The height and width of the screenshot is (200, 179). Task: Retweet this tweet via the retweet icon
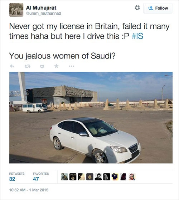pyautogui.click(x=28, y=66)
